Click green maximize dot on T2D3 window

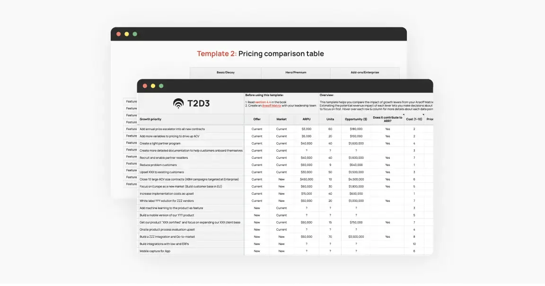(161, 86)
